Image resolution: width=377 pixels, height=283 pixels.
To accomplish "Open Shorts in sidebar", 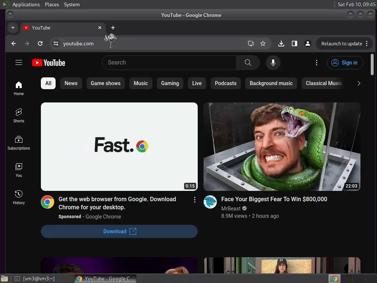I will 19,115.
